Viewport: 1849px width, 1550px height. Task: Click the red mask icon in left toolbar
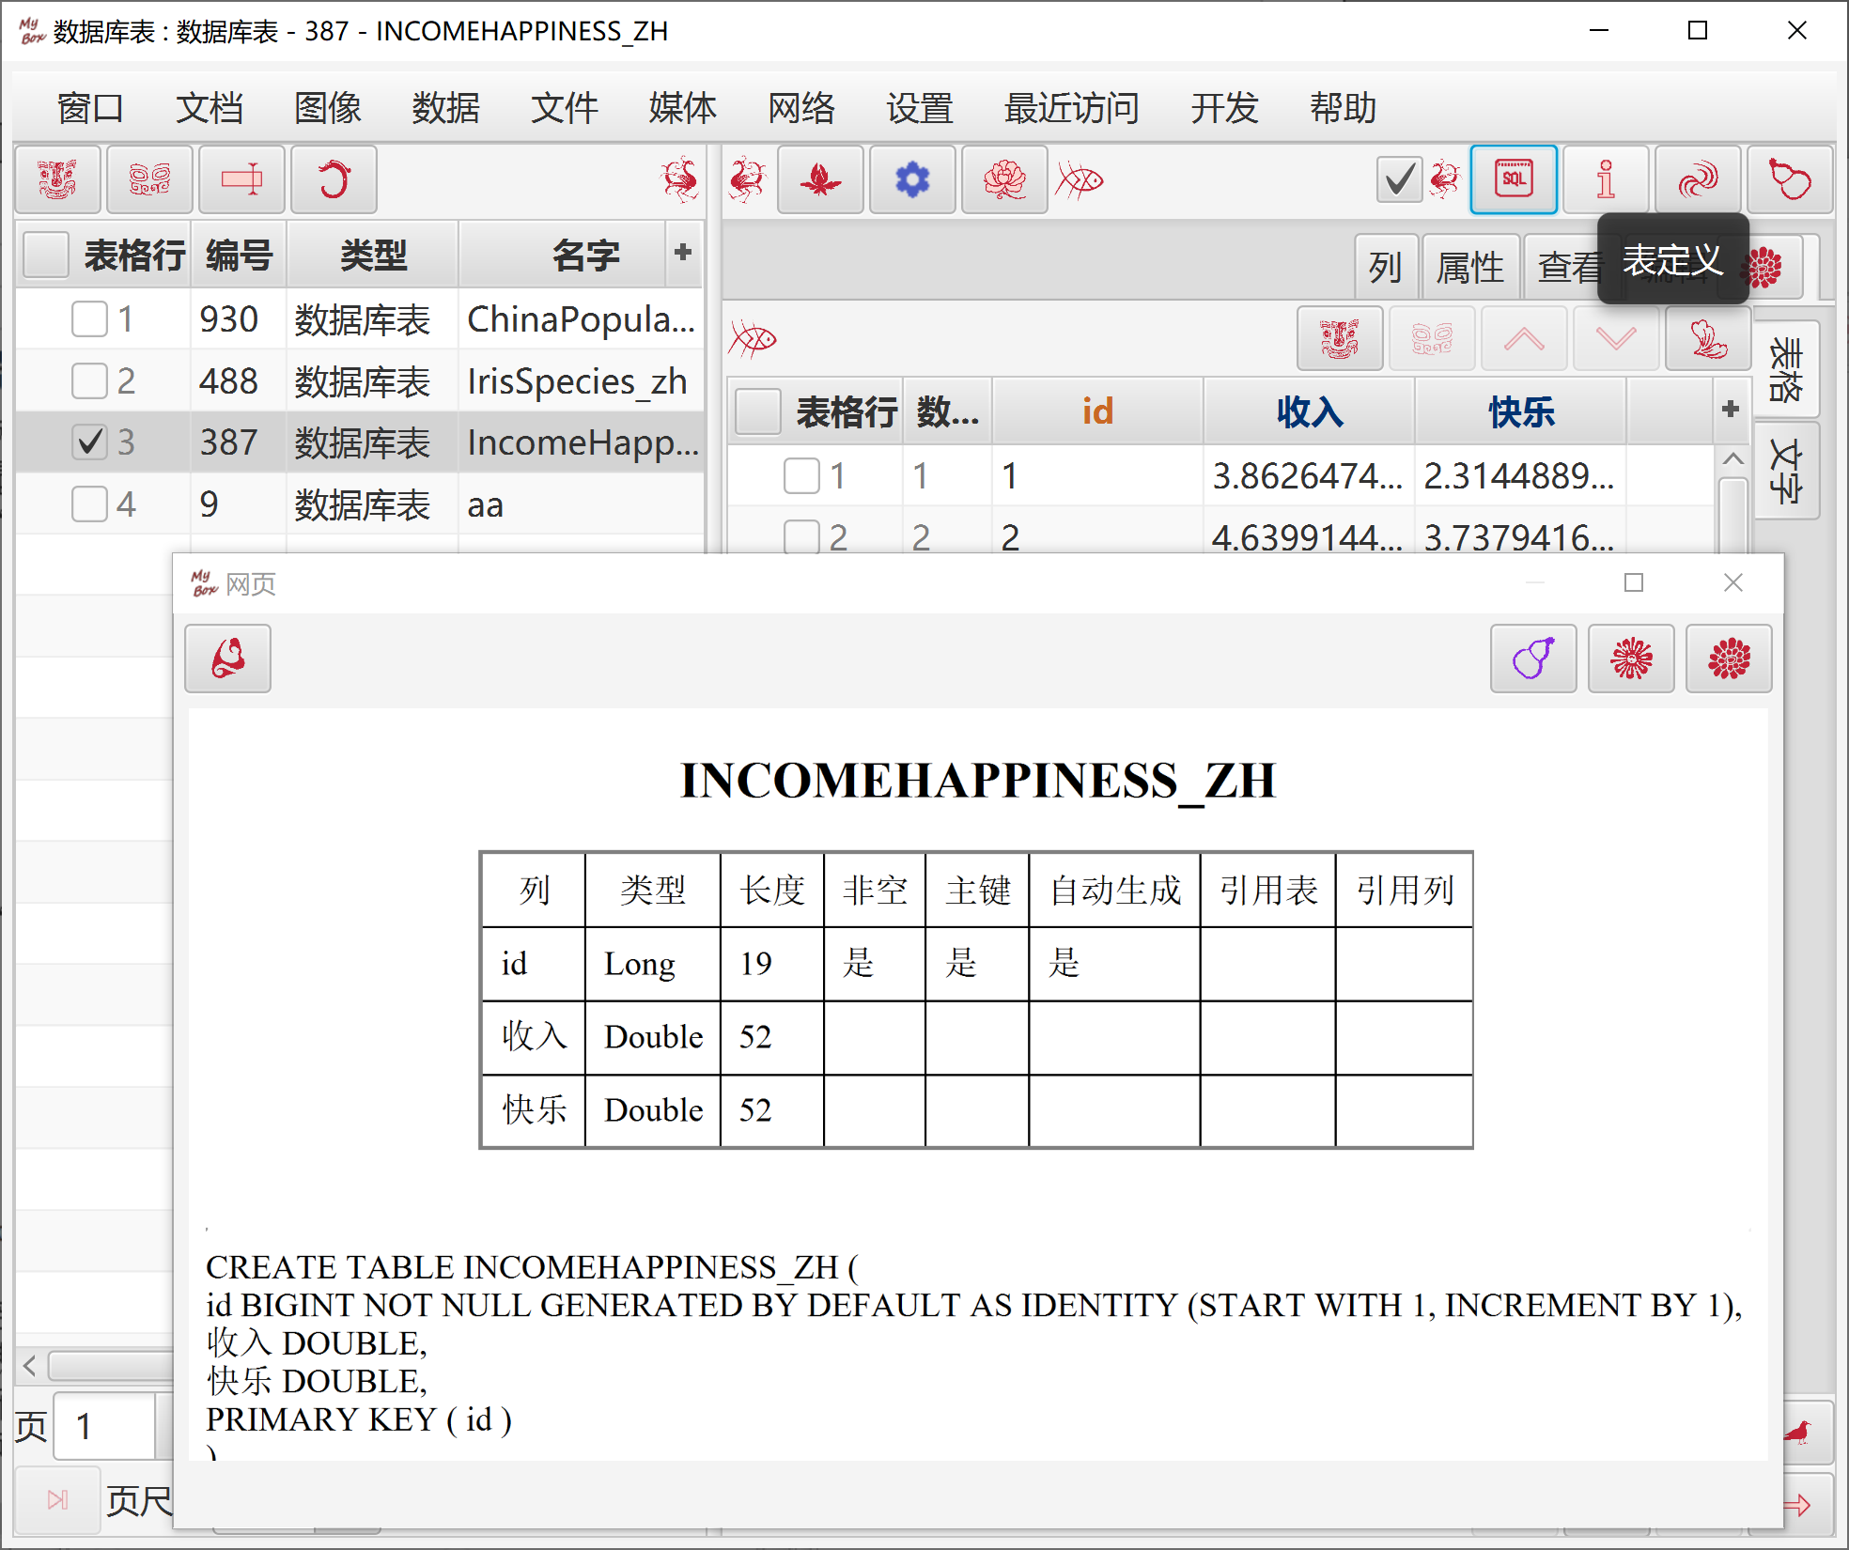[x=57, y=179]
